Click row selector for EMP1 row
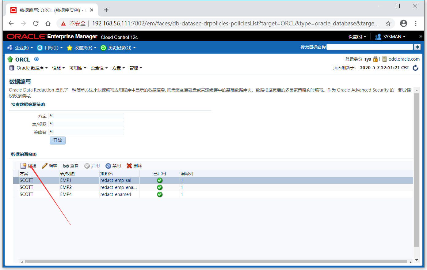 tap(16, 180)
